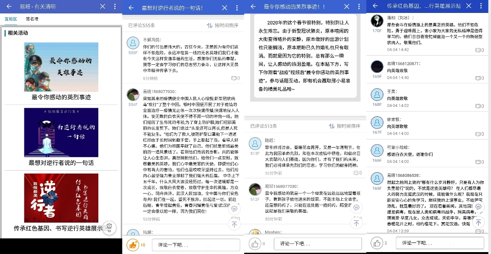
Task: Open the 最想对逆行者说的一句话 activity title
Action: 61,162
